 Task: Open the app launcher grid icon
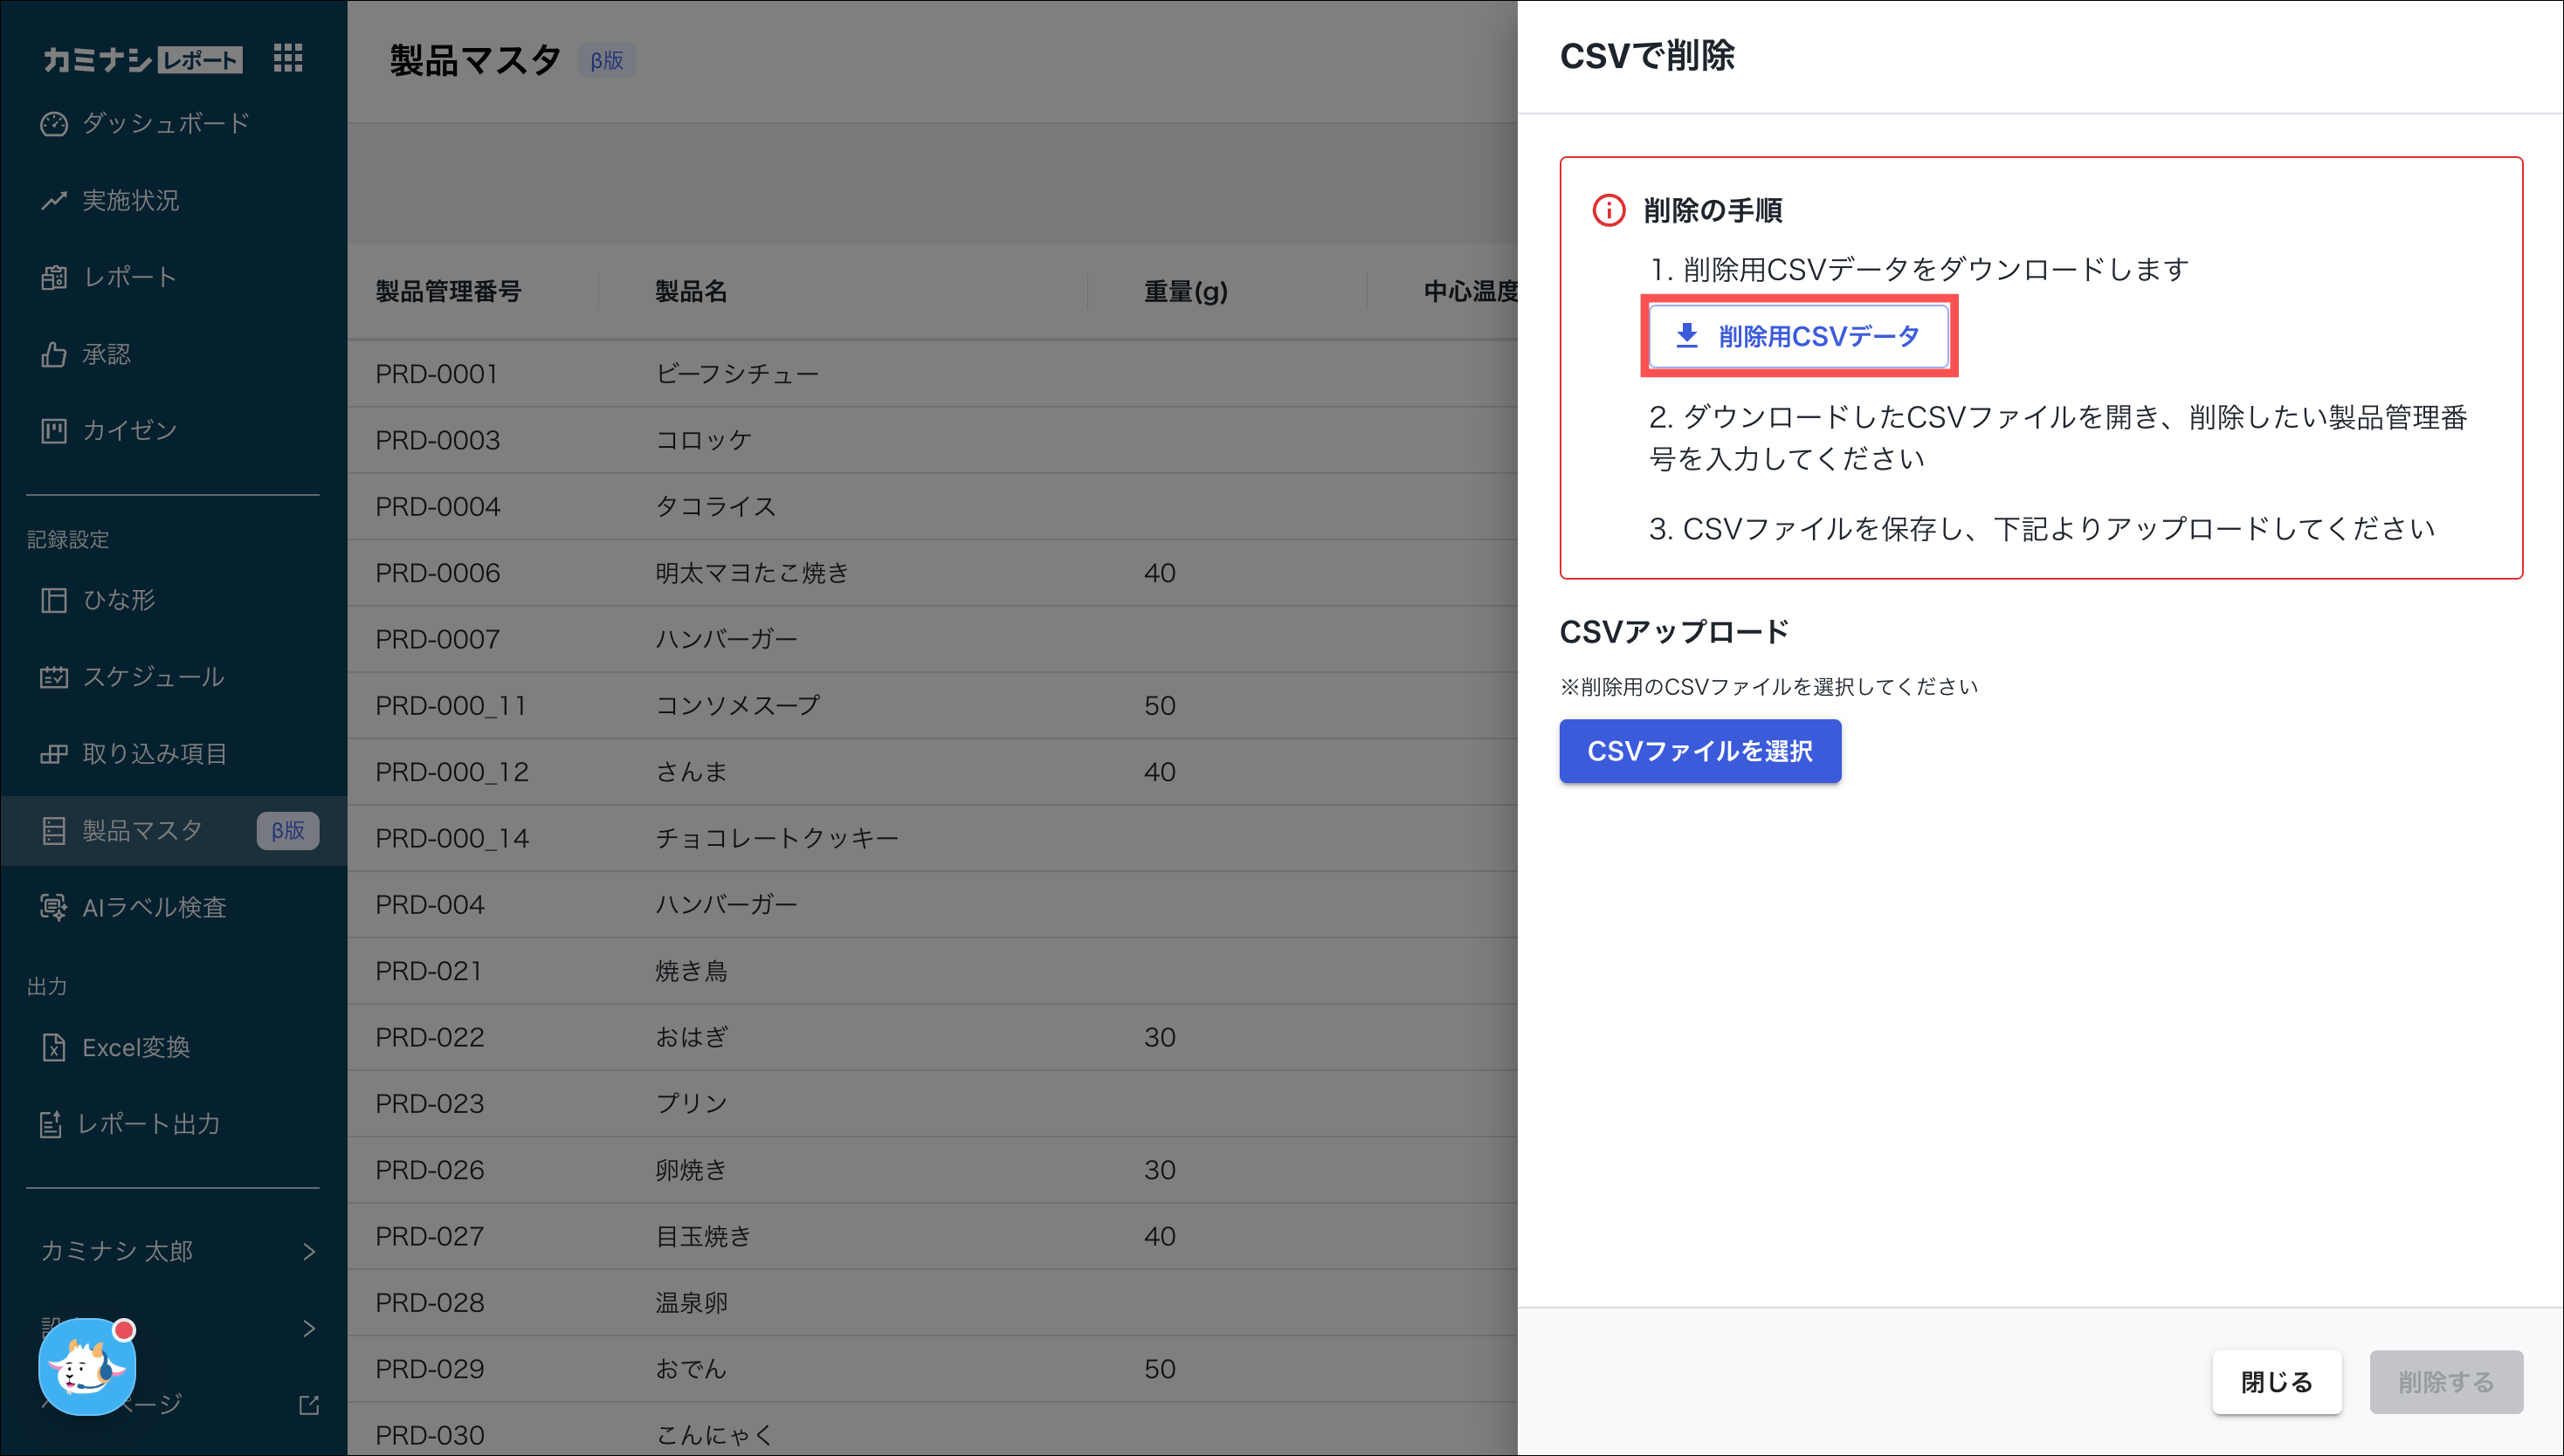287,58
